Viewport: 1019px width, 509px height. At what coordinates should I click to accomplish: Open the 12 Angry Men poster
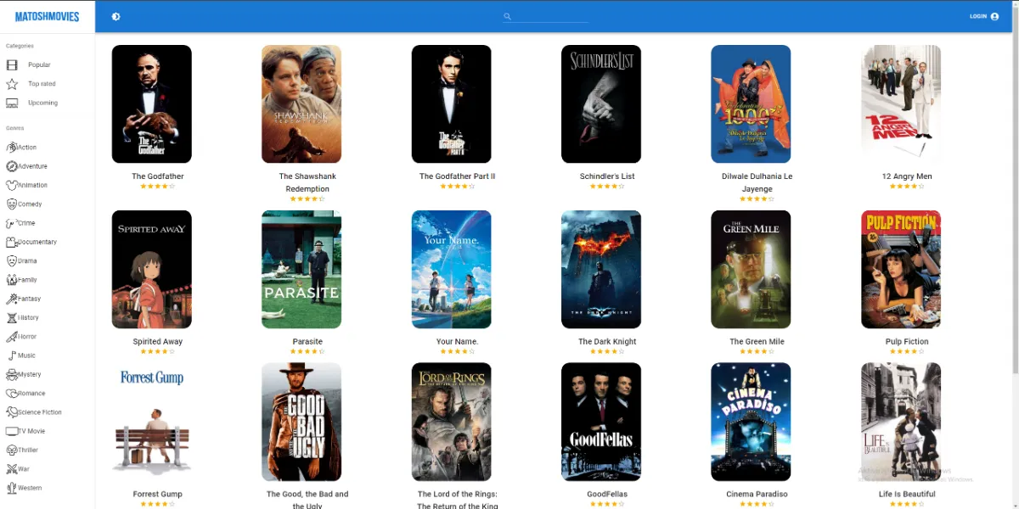click(901, 103)
